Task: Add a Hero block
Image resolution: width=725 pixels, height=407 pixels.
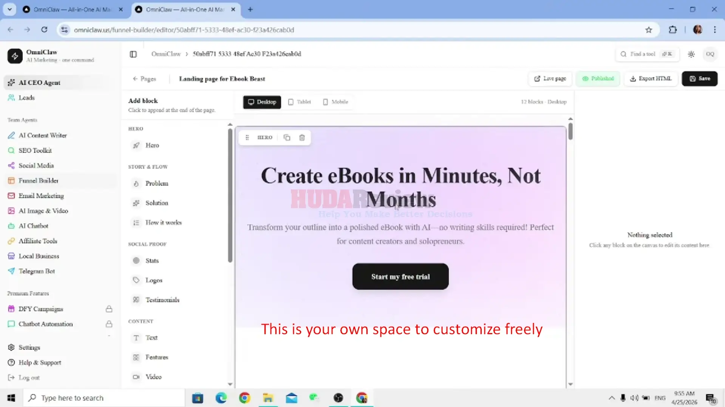Action: click(x=152, y=145)
